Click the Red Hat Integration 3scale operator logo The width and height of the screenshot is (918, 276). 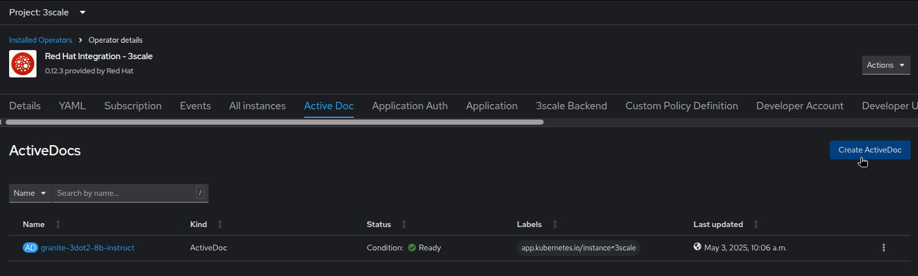pos(23,64)
